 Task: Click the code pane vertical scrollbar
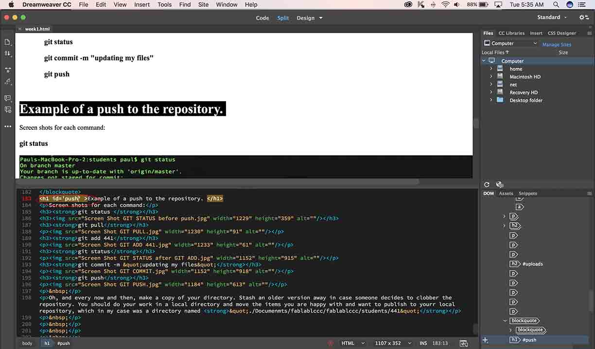[476, 329]
